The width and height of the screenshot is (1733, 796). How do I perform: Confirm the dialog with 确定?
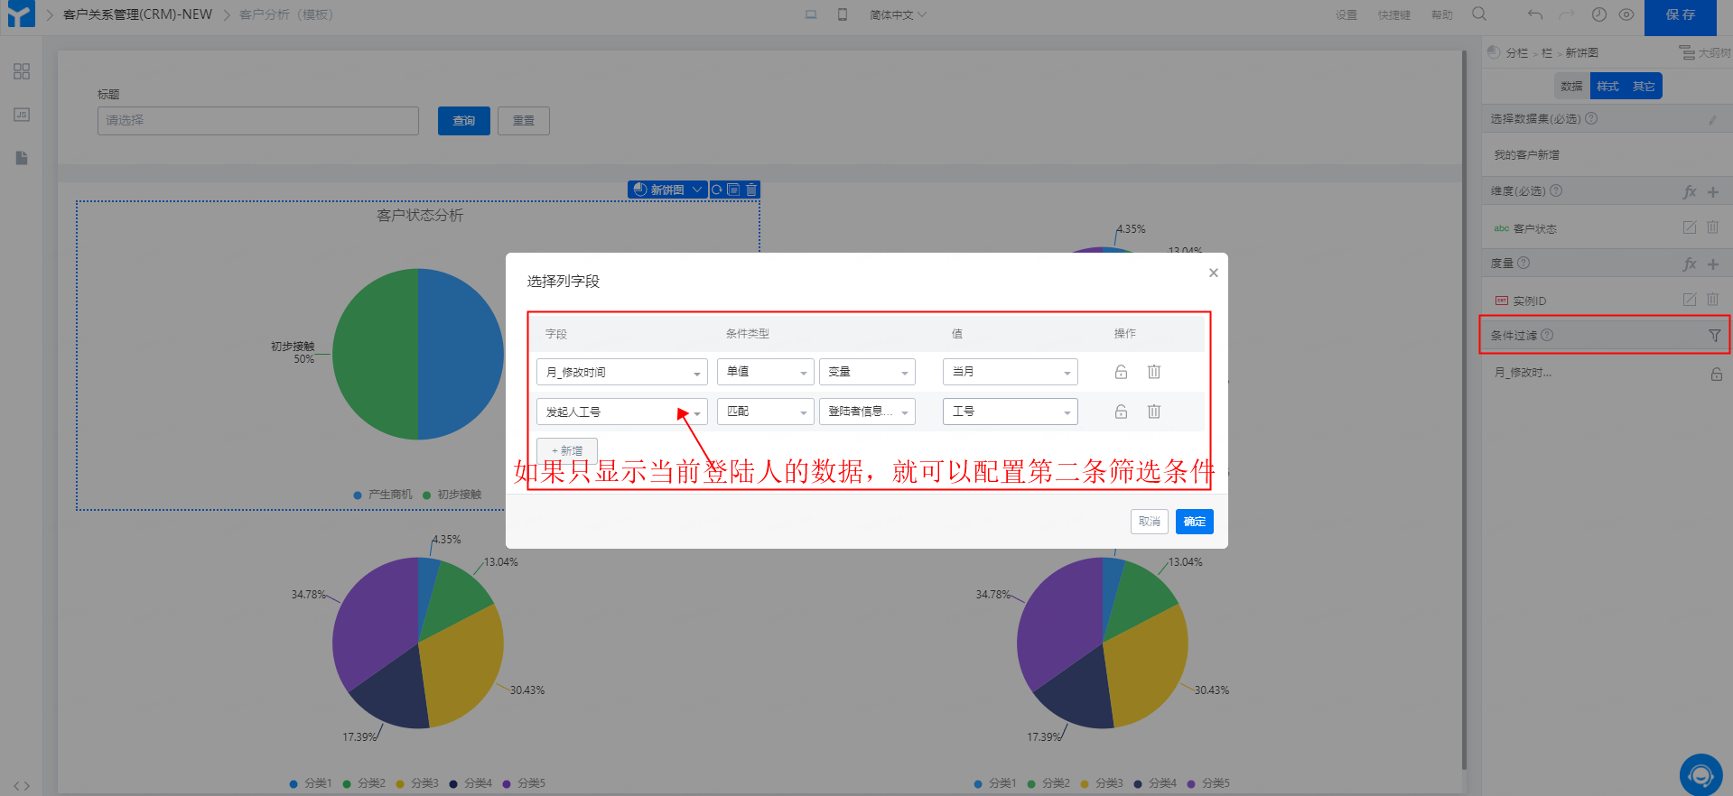(1195, 522)
